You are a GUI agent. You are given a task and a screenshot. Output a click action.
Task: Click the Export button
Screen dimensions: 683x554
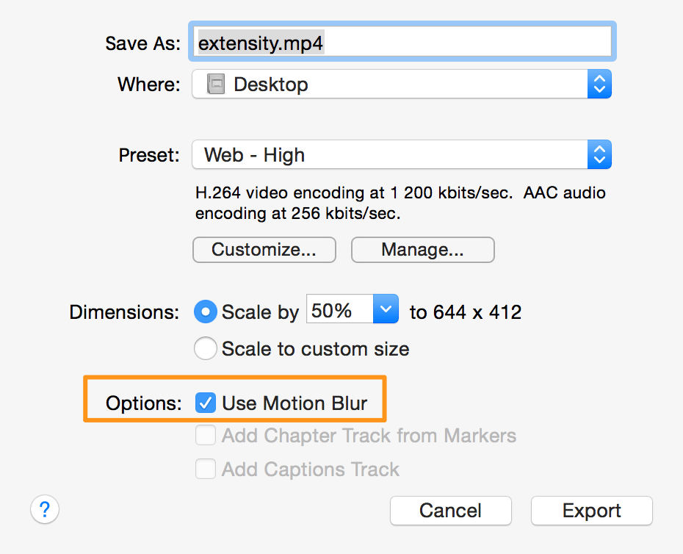(x=592, y=511)
